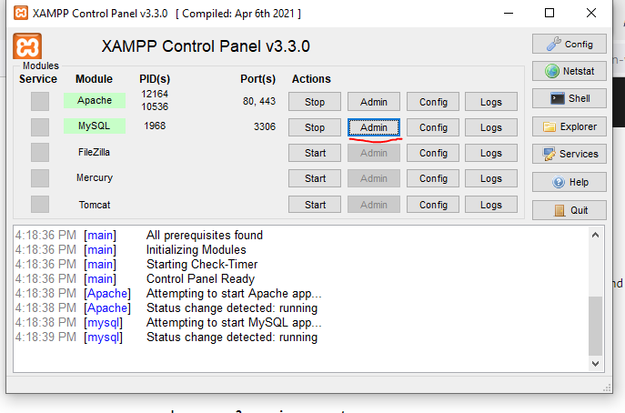Screen dimensions: 625x413
Task: Toggle the Mercury service checkbox
Action: click(40, 178)
